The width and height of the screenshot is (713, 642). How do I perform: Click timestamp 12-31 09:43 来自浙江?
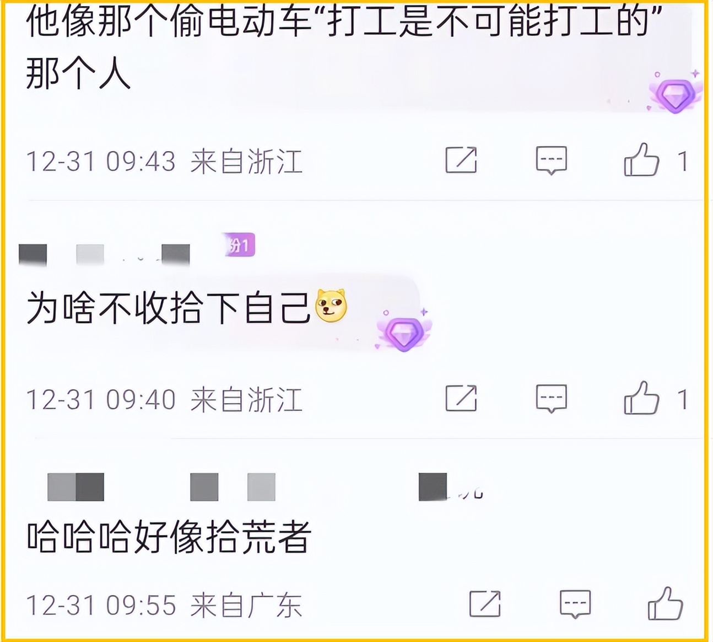click(x=164, y=162)
